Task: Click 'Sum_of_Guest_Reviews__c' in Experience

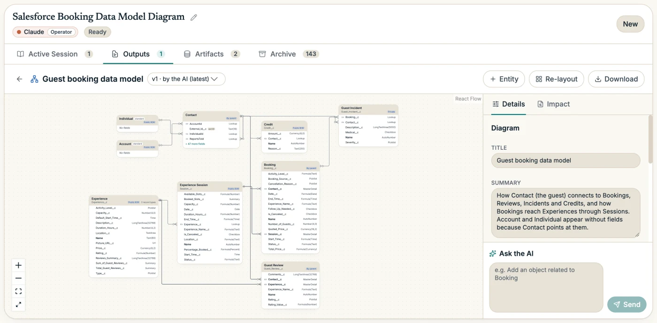Action: [123, 263]
